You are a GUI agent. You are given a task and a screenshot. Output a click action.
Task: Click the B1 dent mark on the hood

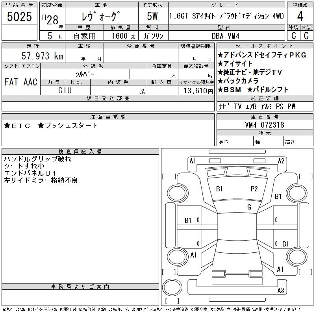coord(219,189)
